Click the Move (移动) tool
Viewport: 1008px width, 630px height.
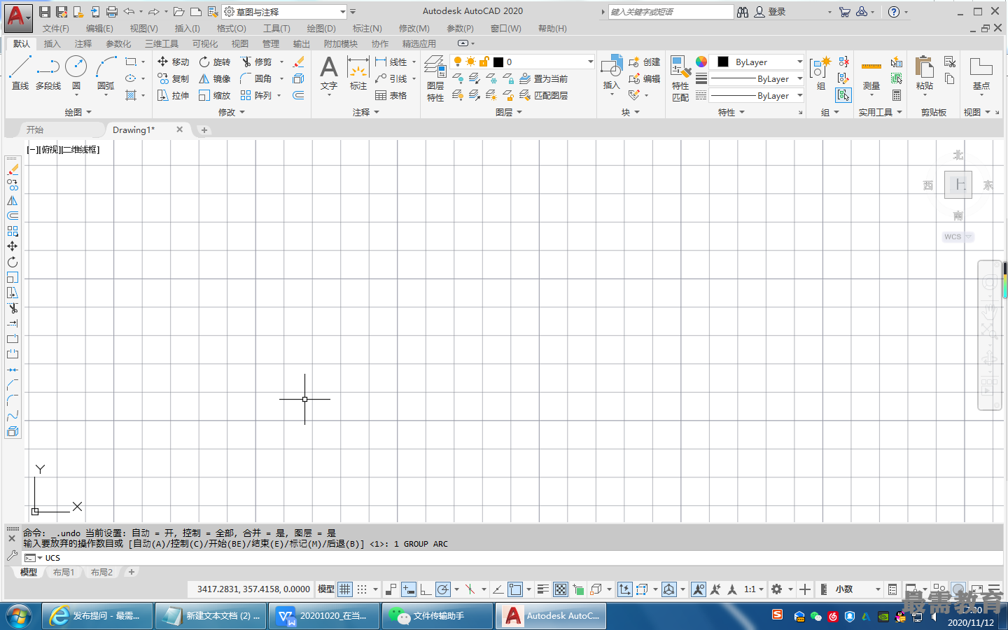pyautogui.click(x=173, y=62)
